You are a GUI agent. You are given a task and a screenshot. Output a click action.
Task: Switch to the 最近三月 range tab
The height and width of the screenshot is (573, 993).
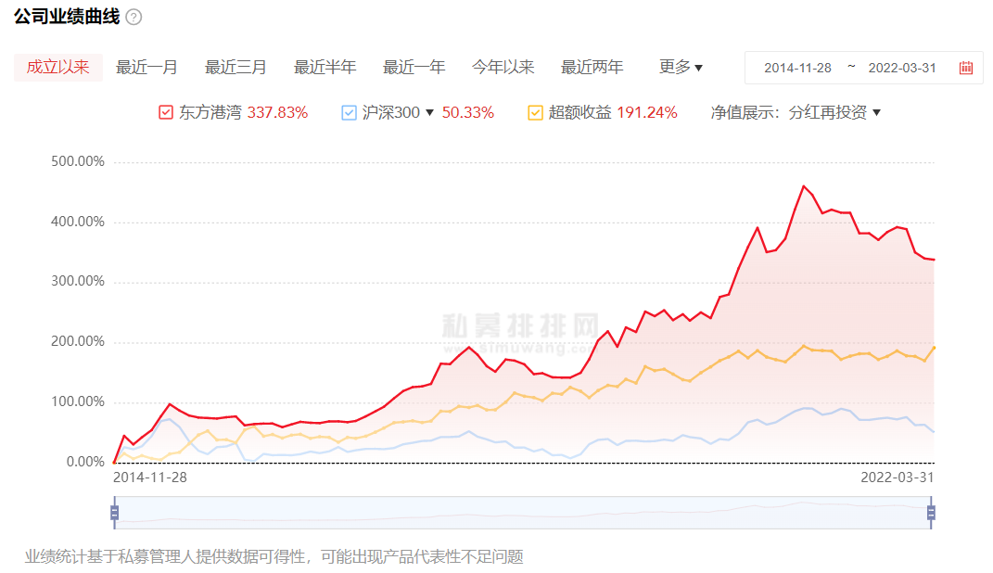point(236,67)
